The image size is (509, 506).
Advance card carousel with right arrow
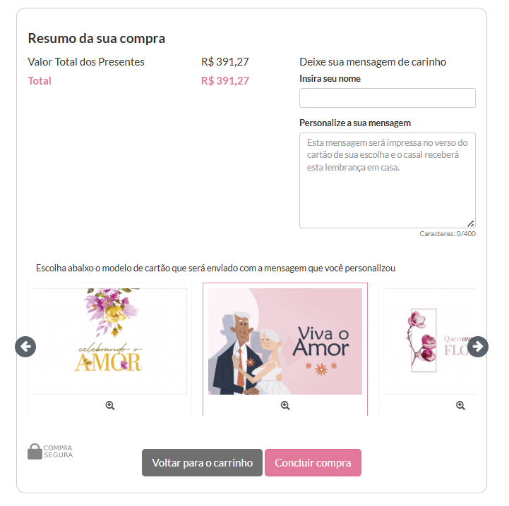[477, 347]
